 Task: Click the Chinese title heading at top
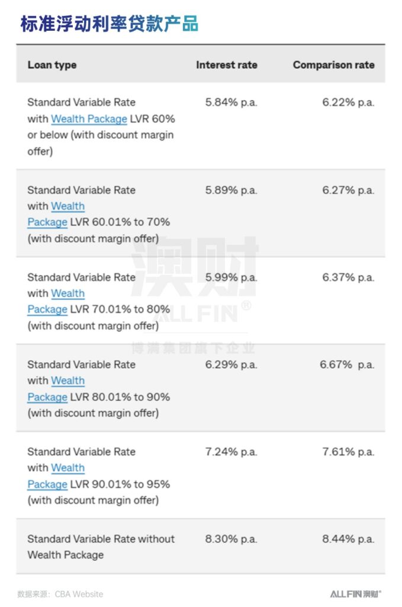tap(110, 23)
